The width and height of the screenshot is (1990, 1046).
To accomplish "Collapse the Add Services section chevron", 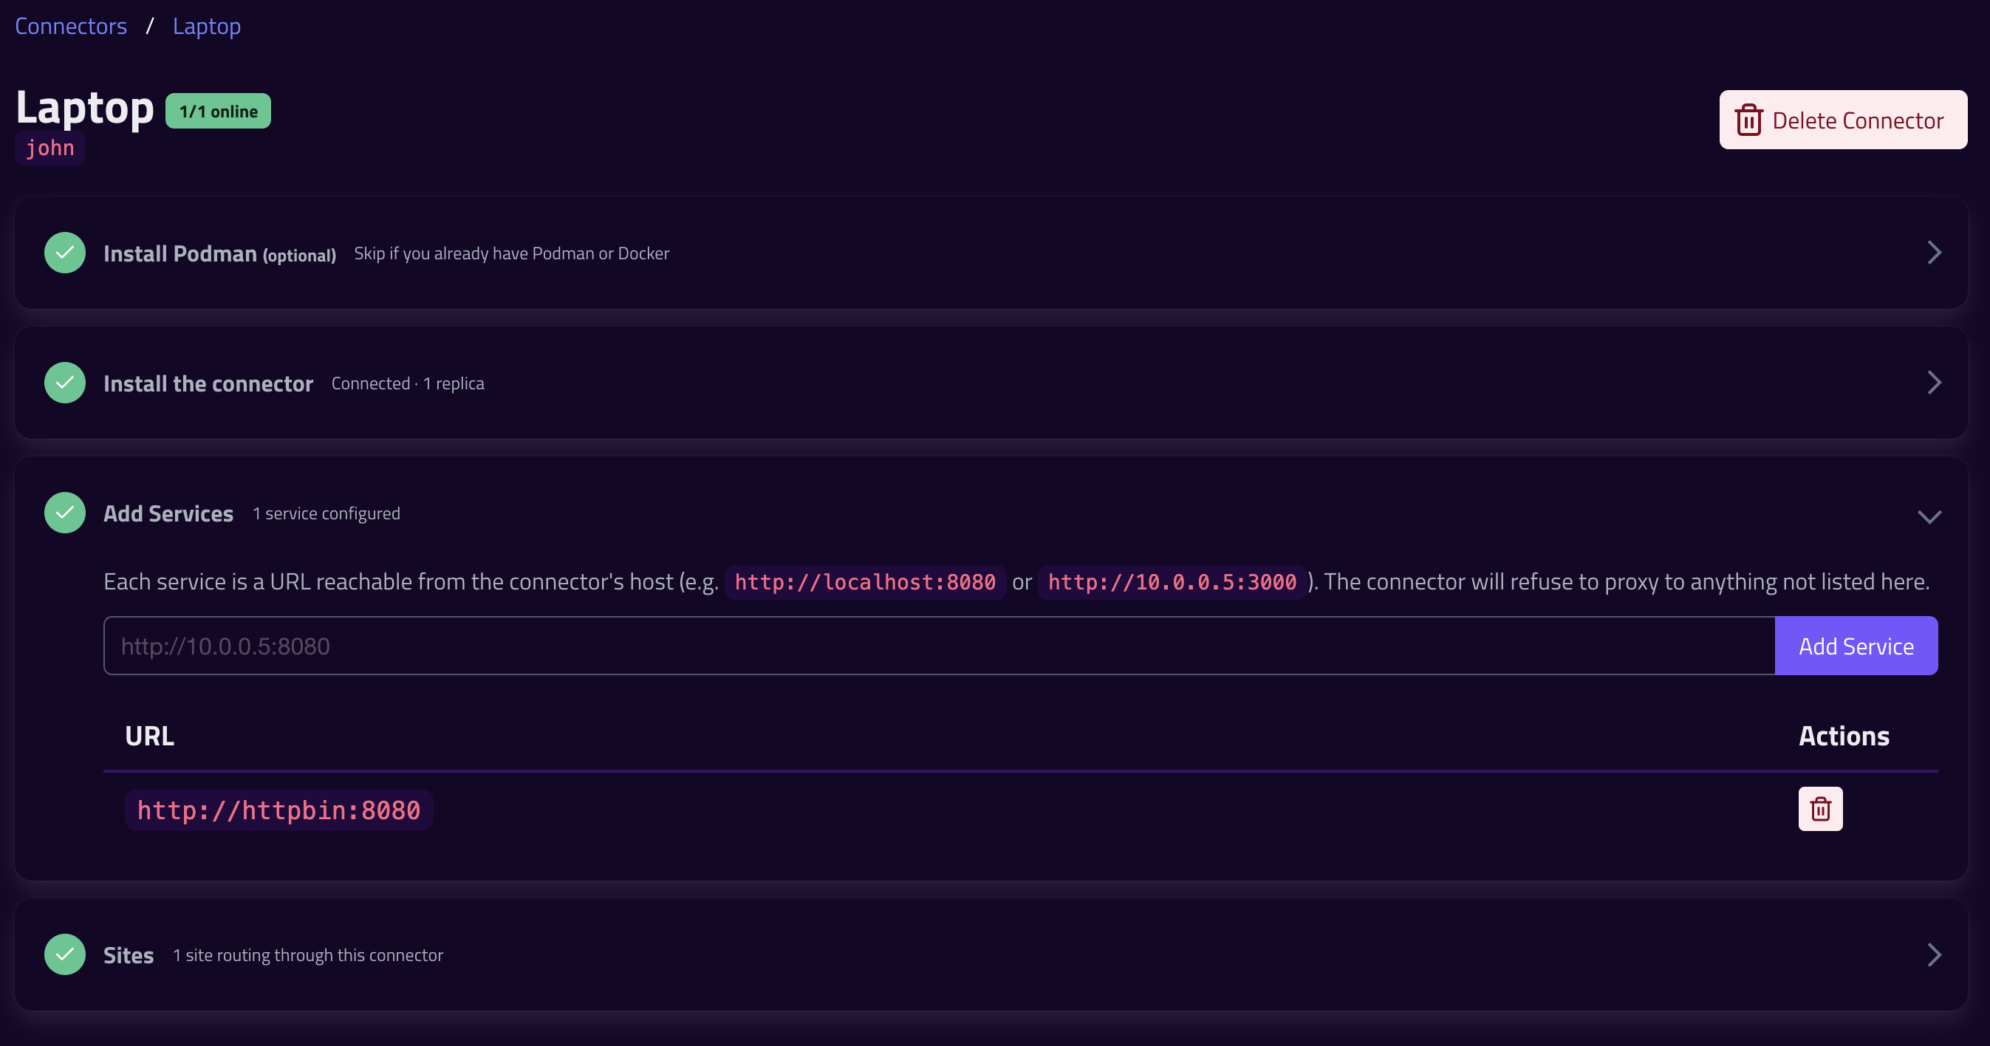I will coord(1929,517).
